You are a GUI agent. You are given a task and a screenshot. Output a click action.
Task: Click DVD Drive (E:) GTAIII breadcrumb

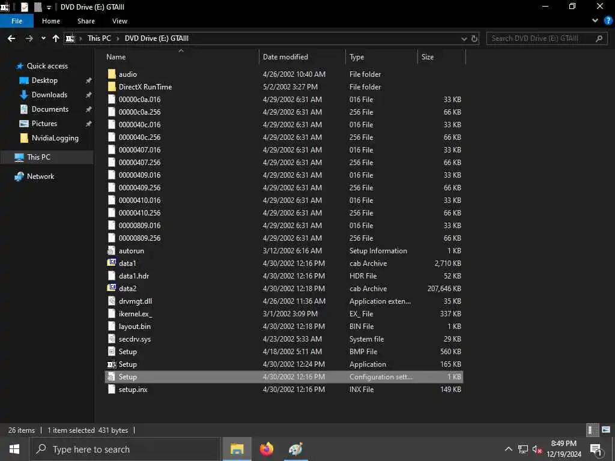click(157, 38)
